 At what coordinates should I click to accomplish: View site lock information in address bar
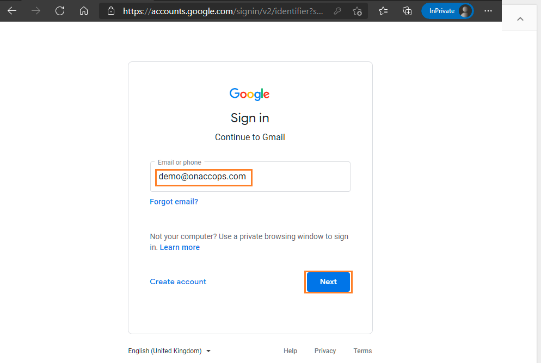pos(112,11)
